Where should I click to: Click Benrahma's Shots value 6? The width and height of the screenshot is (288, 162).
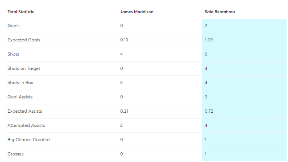[206, 54]
